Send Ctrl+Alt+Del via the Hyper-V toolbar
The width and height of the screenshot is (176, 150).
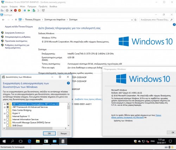(x=2, y=11)
